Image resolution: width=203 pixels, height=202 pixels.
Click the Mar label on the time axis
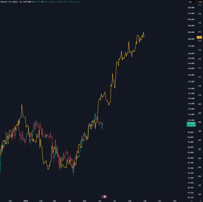coord(54,201)
